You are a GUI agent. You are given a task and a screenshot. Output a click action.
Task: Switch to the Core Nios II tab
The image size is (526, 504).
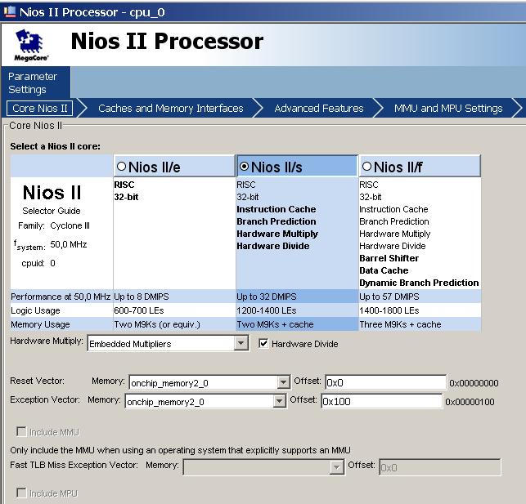39,108
